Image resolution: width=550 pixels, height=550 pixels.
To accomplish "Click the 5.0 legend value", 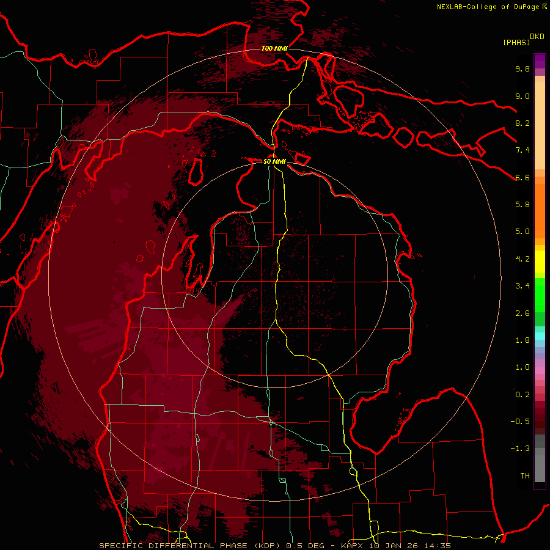I will (x=522, y=232).
